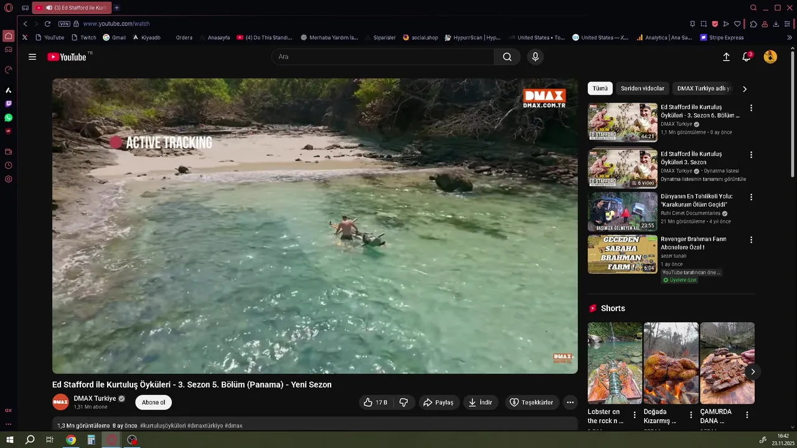Open the X bookmark icon

click(25, 37)
